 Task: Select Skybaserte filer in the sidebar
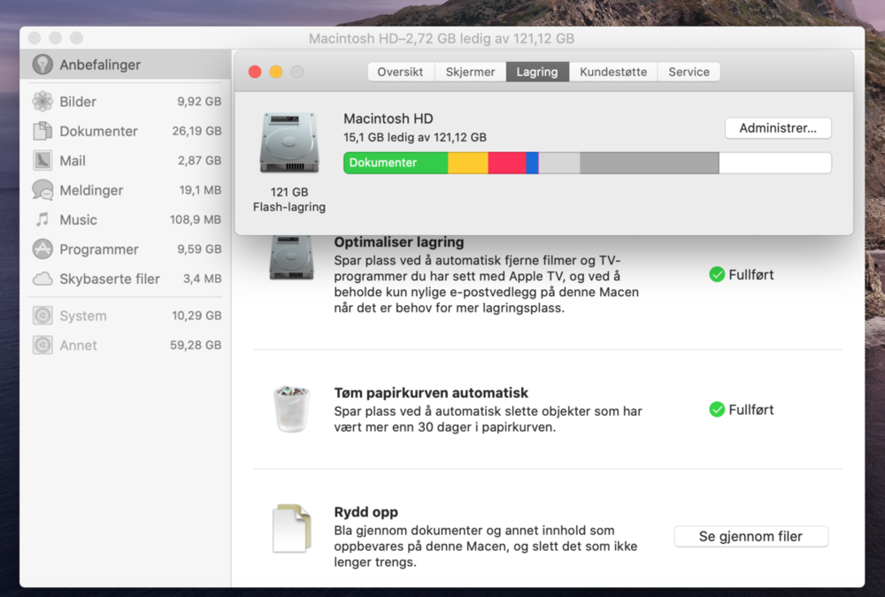pos(127,279)
